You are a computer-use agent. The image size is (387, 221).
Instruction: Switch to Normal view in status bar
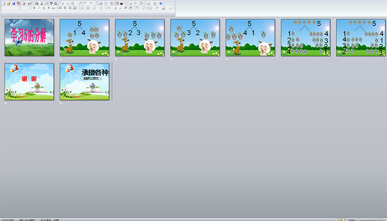point(337,220)
